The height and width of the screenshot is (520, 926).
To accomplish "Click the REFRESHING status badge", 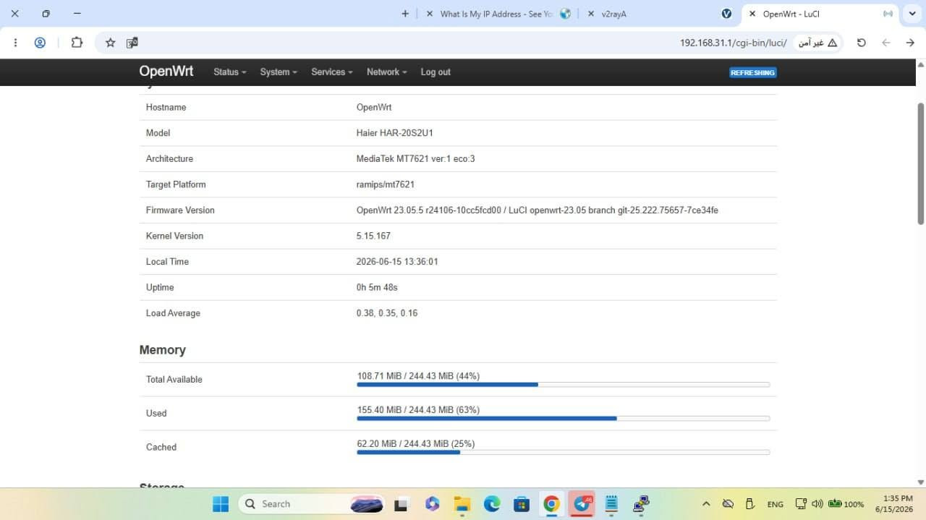I will click(x=752, y=73).
